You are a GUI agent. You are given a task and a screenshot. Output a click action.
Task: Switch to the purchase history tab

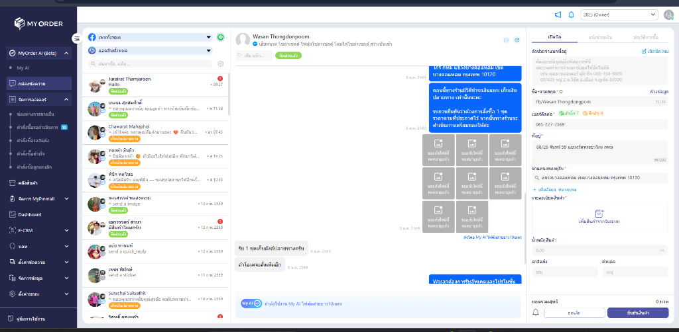(x=646, y=37)
